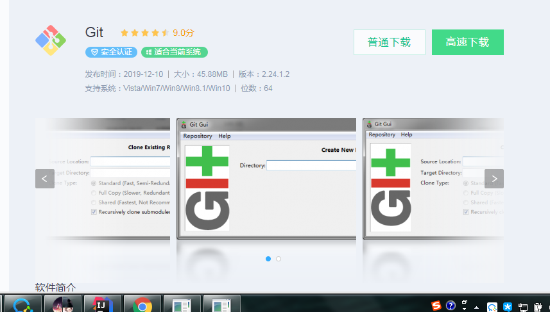Click the blue Q icon in system tray
This screenshot has height=312, width=550.
pos(492,307)
